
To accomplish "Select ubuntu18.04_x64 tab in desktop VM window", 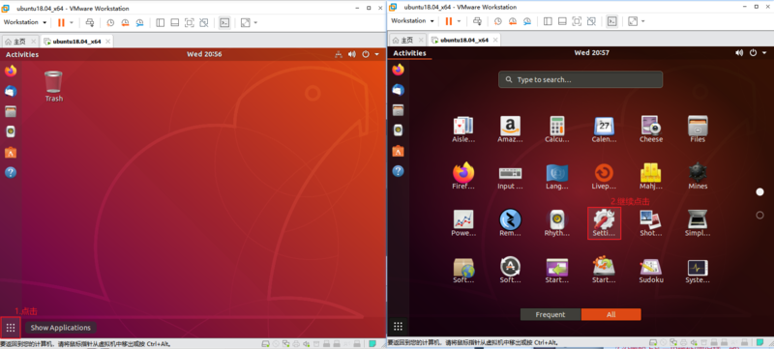I will tap(76, 42).
